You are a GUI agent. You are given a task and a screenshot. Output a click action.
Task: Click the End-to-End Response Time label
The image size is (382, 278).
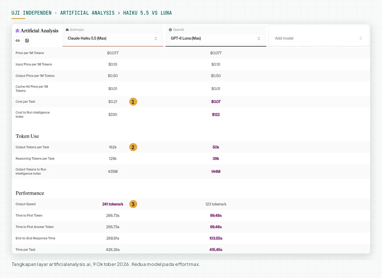click(35, 239)
